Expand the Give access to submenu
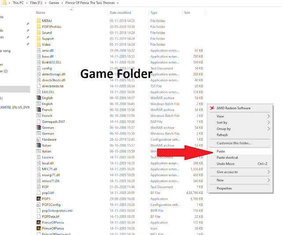The image size is (282, 235). pos(240,172)
